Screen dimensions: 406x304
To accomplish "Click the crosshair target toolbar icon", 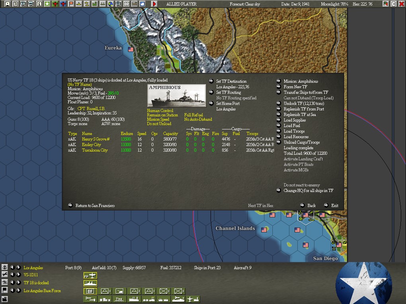I will [118, 4].
